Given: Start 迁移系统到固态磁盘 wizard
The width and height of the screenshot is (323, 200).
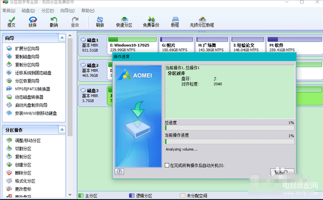Looking at the screenshot, I should 29,73.
